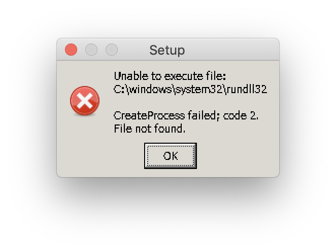This screenshot has height=252, width=336.
Task: Click the white cross inside the error icon
Action: click(x=85, y=101)
